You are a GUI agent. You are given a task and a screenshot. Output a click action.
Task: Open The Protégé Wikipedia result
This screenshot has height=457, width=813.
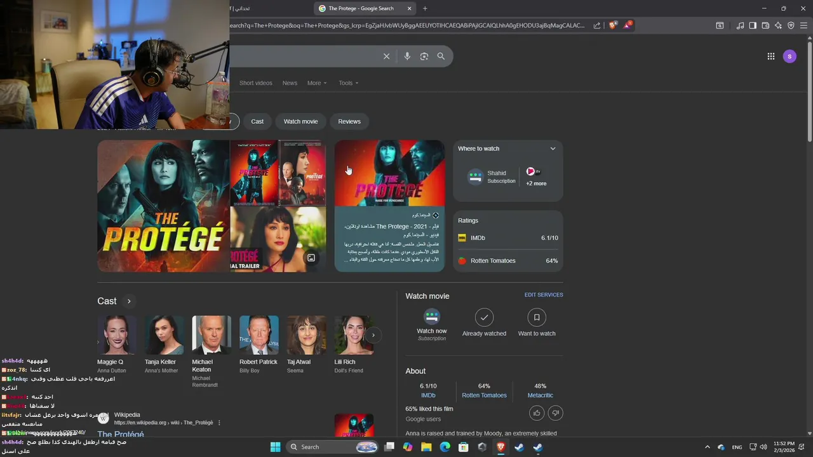121,434
